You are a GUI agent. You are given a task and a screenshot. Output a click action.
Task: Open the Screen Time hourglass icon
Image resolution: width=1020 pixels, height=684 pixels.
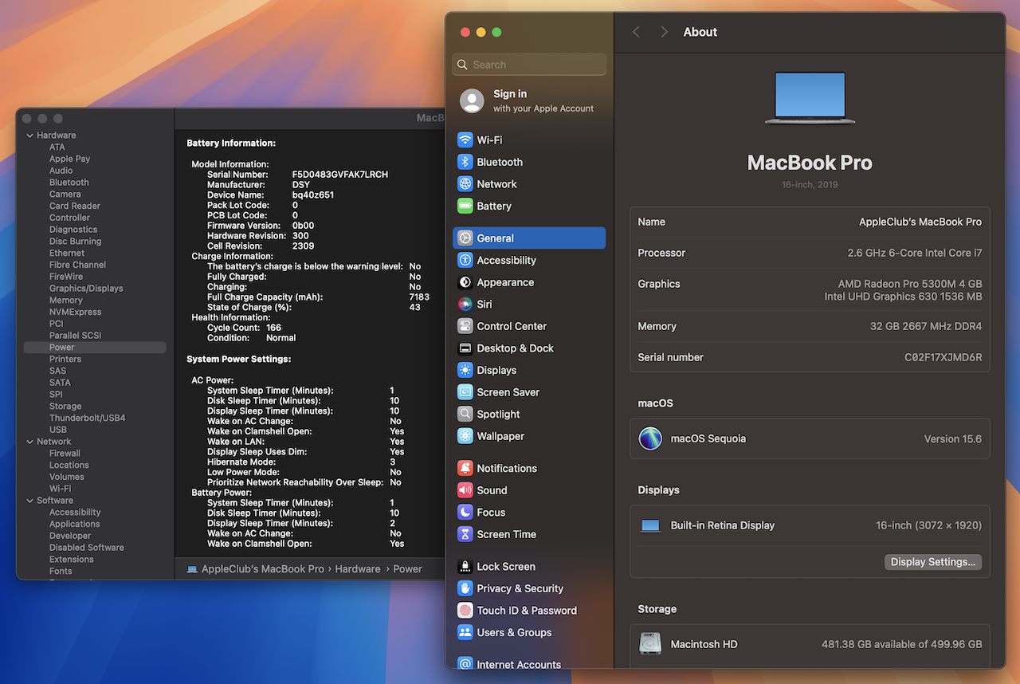click(465, 534)
